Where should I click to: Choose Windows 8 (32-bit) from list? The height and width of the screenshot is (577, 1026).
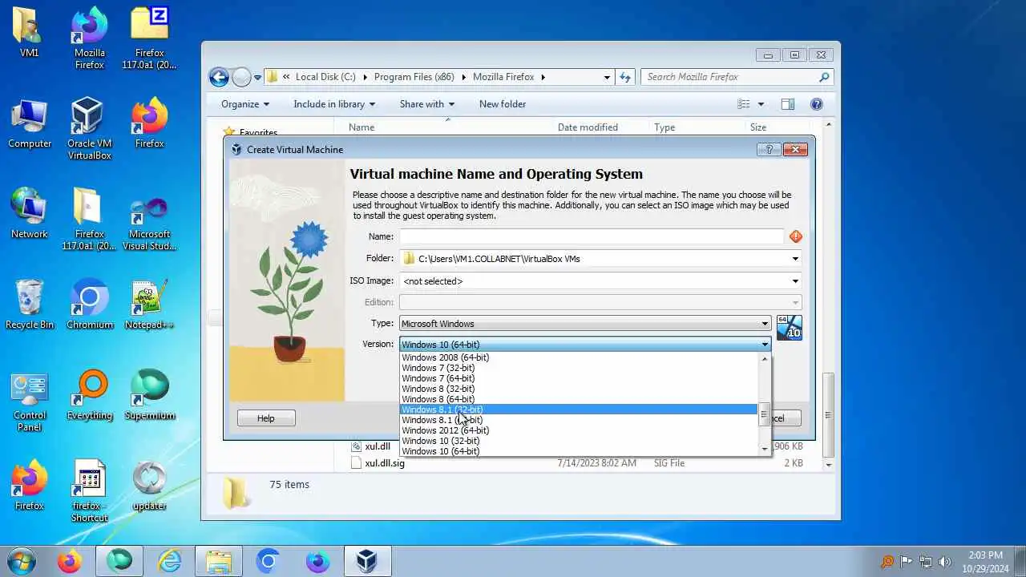[578, 389]
